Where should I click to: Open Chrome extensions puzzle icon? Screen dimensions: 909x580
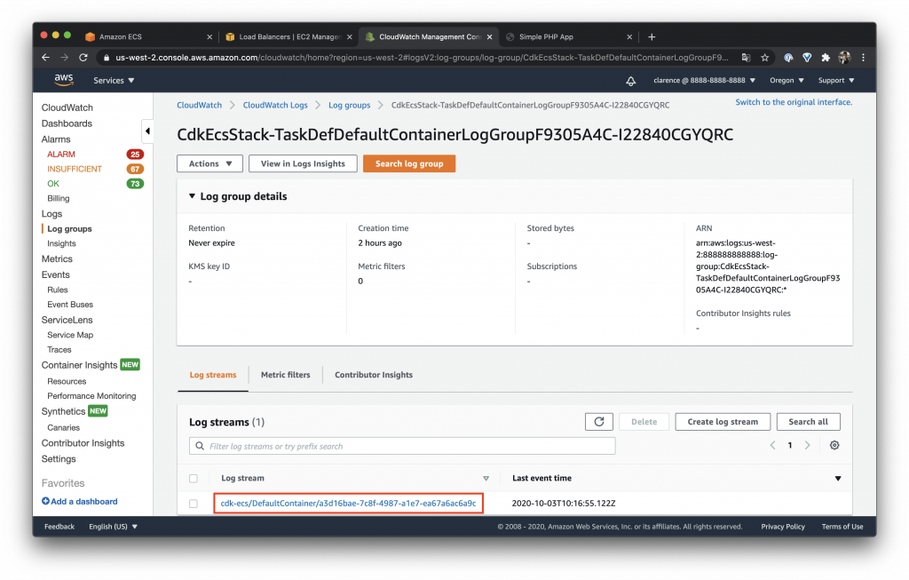click(x=826, y=58)
